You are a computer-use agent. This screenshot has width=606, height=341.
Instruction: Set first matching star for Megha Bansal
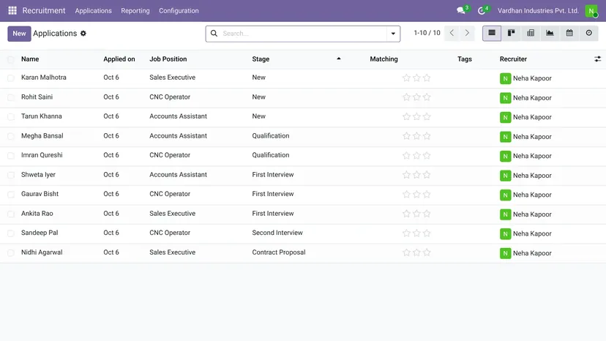(x=406, y=136)
